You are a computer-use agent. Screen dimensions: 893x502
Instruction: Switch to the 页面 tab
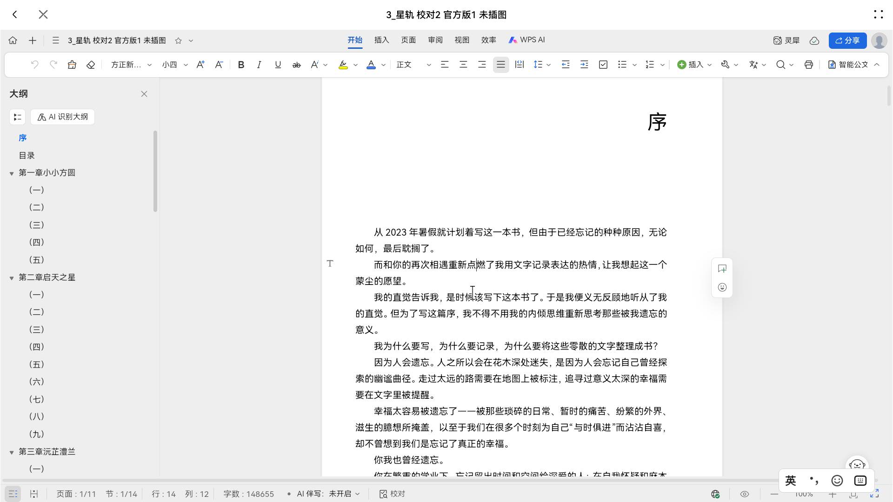pos(408,40)
